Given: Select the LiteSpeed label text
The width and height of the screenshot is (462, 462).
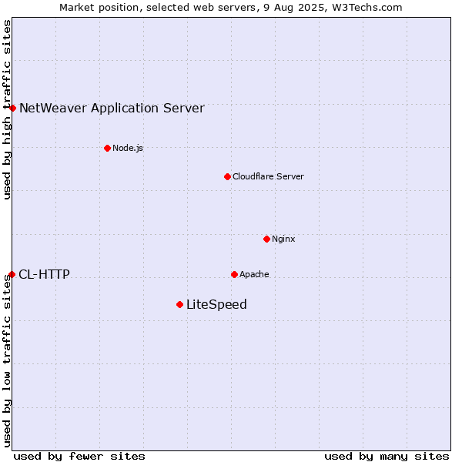Looking at the screenshot, I should [216, 304].
